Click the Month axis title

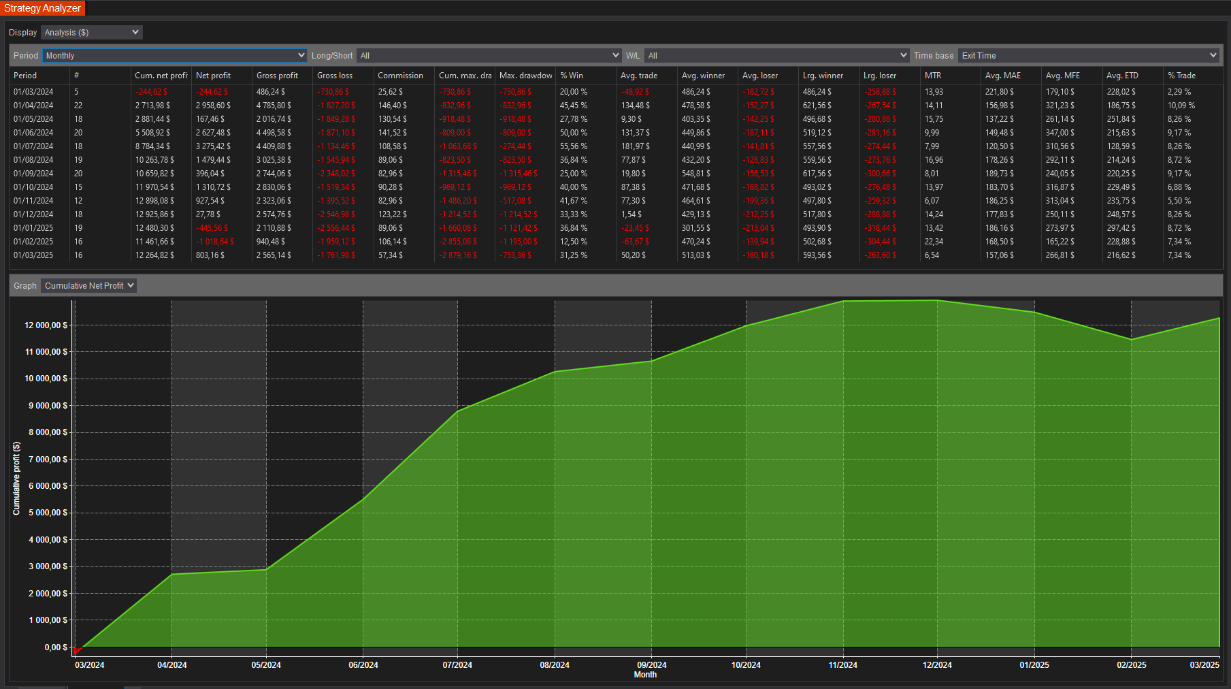(645, 675)
